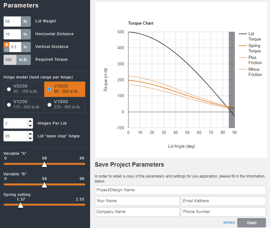270x228 pixels.
Task: Click the Save Project Parameters heading
Action: coord(129,165)
